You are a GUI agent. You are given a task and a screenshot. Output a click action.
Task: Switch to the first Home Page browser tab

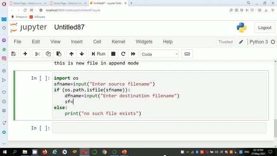pyautogui.click(x=28, y=3)
